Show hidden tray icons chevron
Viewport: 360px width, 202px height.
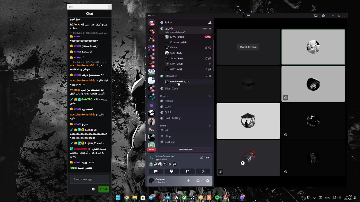302,198
